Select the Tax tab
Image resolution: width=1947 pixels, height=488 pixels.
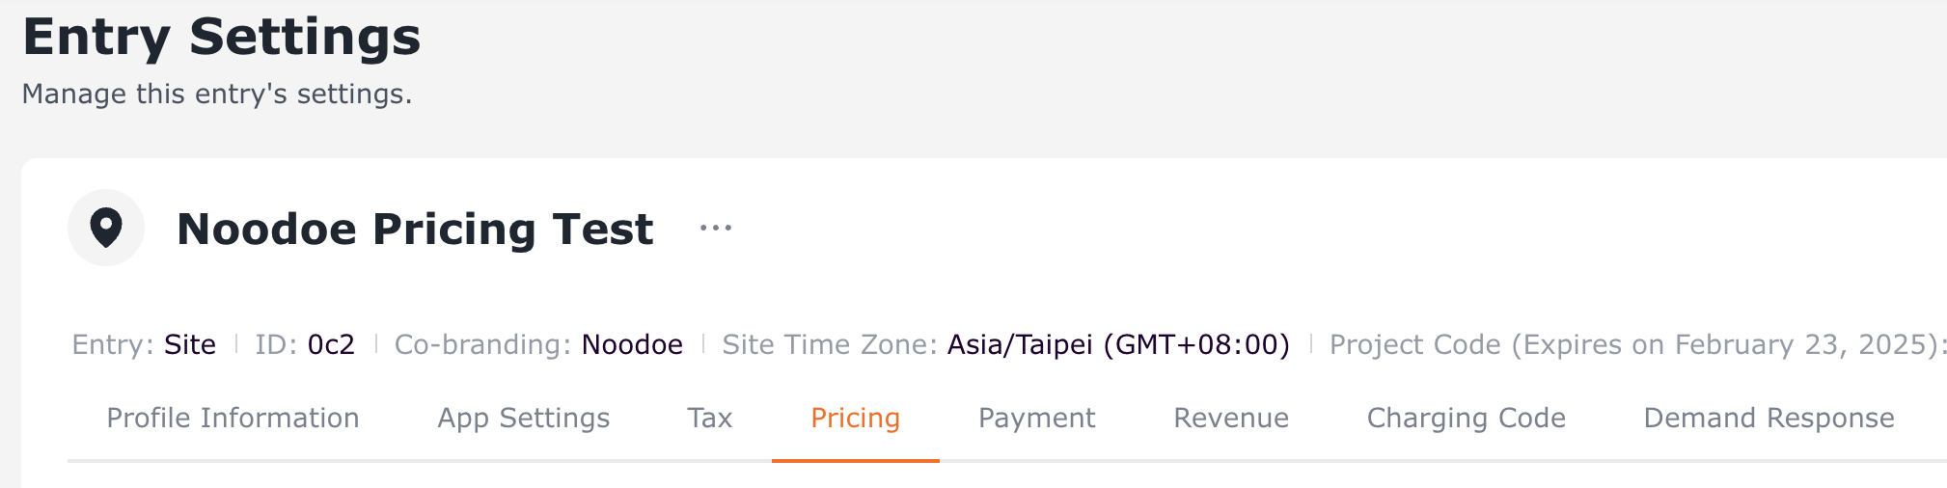click(709, 418)
